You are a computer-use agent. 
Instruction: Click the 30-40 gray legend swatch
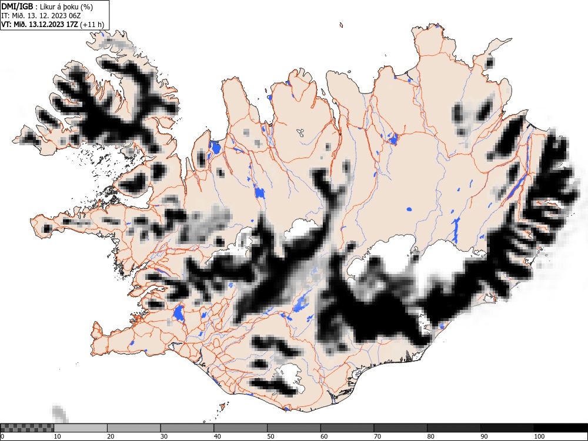point(187,428)
